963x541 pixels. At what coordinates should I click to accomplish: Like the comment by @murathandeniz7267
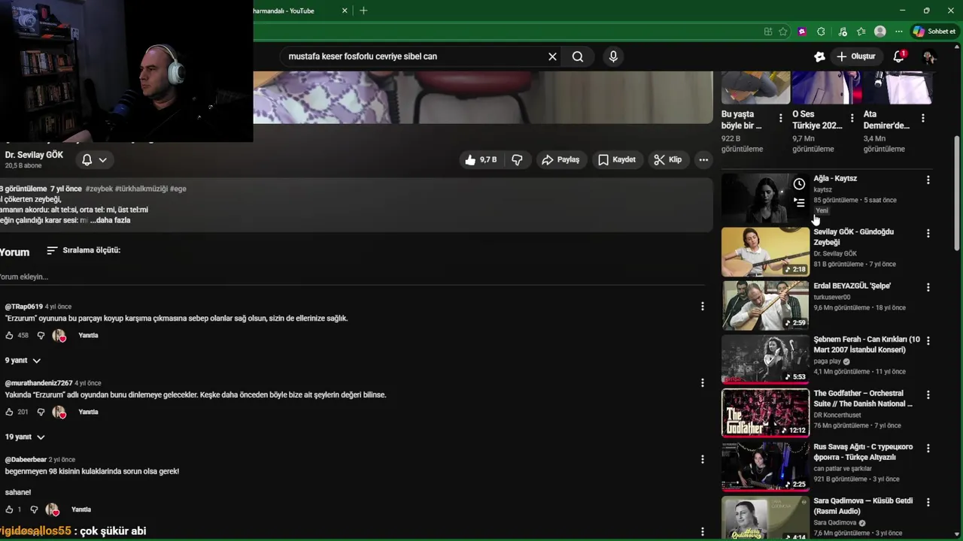point(10,412)
